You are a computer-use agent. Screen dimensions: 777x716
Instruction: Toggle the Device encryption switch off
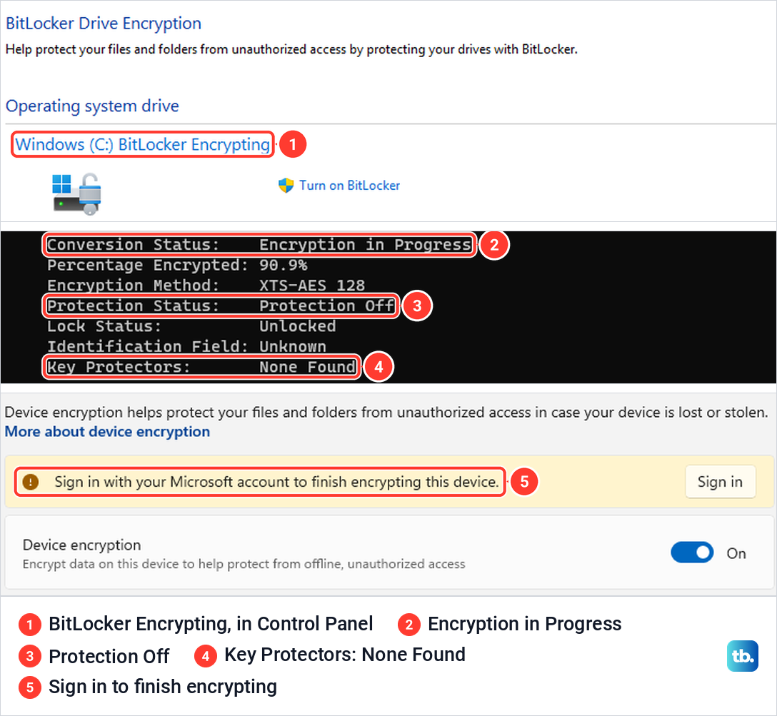point(692,553)
